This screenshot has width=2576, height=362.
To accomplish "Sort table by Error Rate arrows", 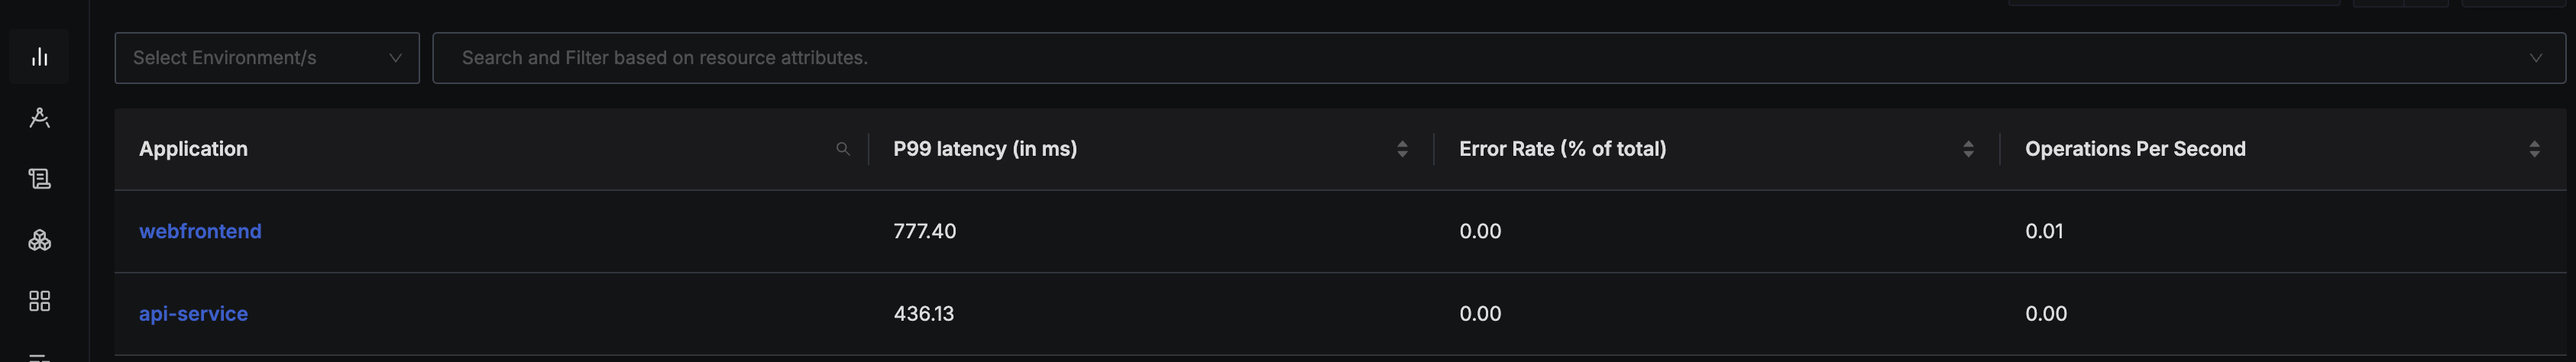I will (1967, 149).
